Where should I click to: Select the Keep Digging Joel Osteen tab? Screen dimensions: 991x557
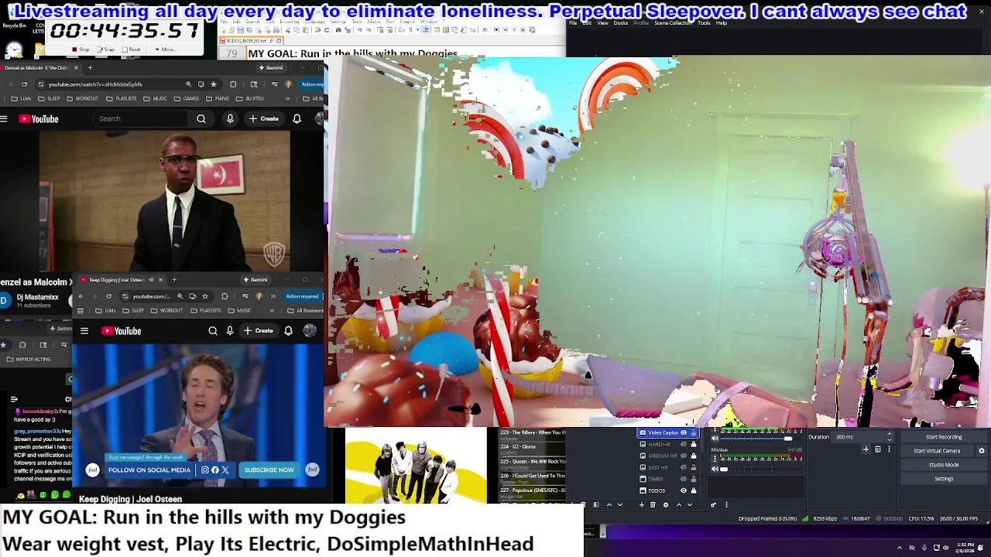(x=116, y=279)
